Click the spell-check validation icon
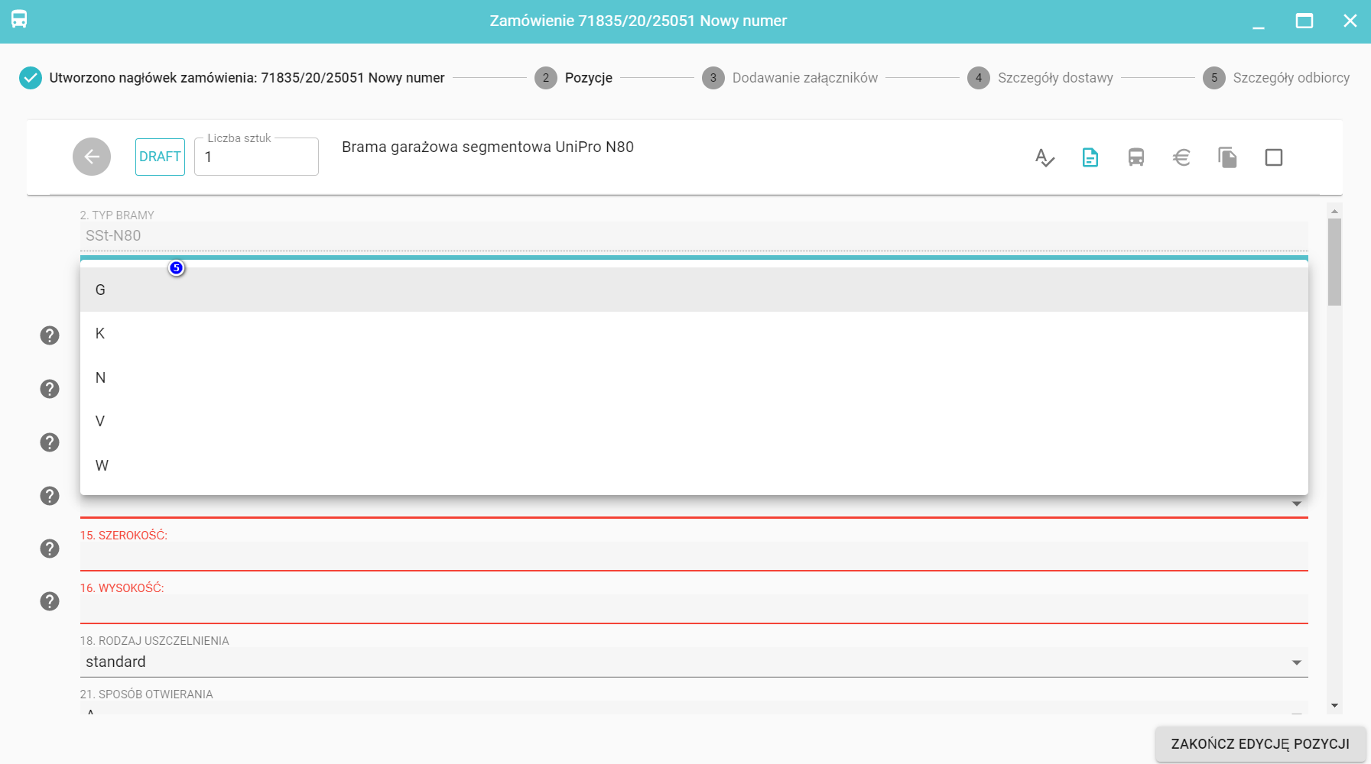Image resolution: width=1371 pixels, height=764 pixels. tap(1044, 157)
